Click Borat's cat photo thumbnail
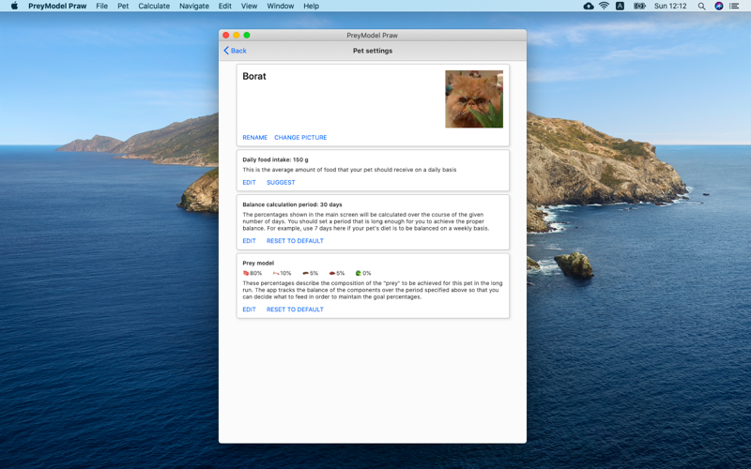The image size is (751, 469). coord(474,98)
